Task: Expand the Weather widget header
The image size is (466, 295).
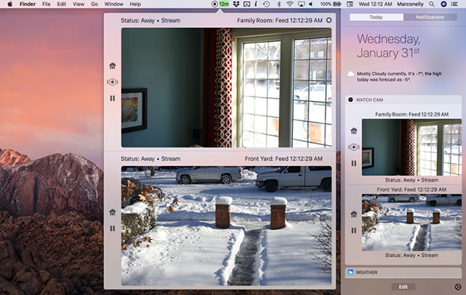Action: [x=403, y=272]
